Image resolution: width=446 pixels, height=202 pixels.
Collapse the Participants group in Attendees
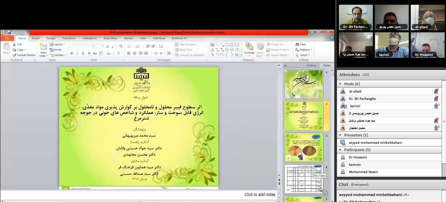340,150
